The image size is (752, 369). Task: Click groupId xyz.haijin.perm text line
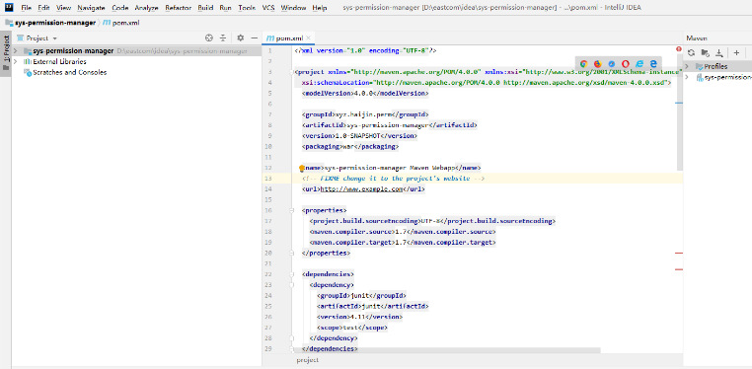coord(365,114)
